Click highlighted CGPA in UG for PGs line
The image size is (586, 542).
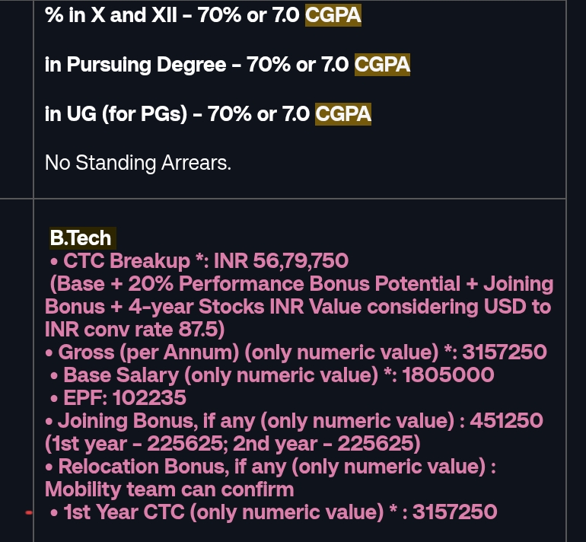click(x=343, y=114)
